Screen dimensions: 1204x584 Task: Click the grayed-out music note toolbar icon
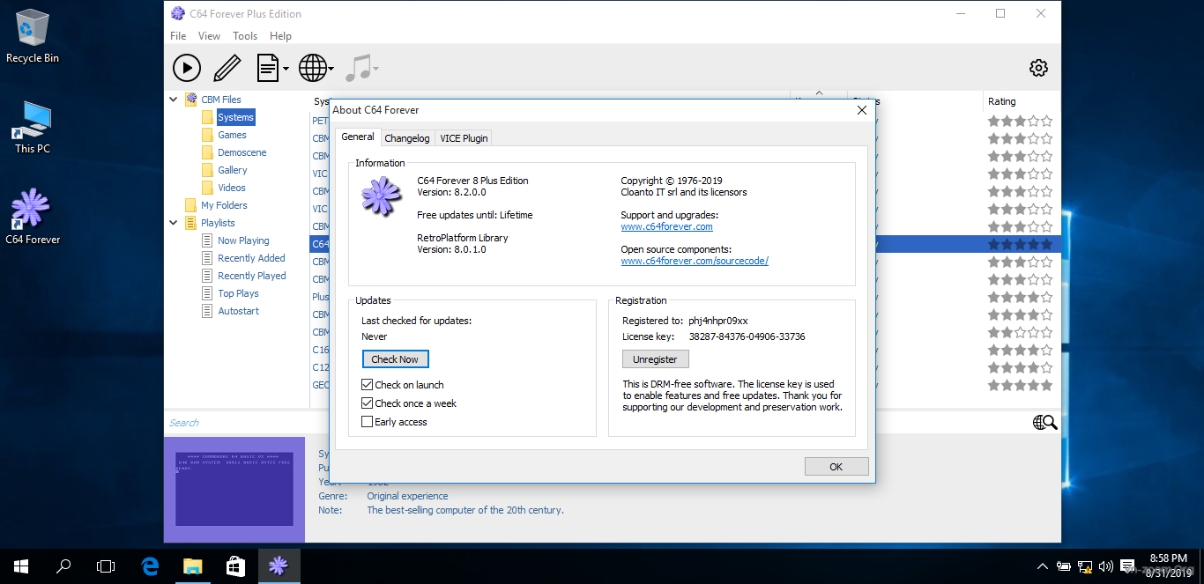[x=357, y=68]
